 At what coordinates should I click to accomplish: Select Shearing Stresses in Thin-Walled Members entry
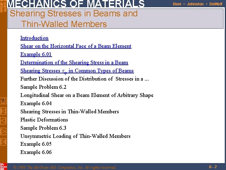click(x=70, y=111)
